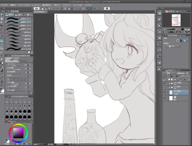Click the help question mark button
Image resolution: width=192 pixels, height=146 pixels.
pyautogui.click(x=107, y=8)
